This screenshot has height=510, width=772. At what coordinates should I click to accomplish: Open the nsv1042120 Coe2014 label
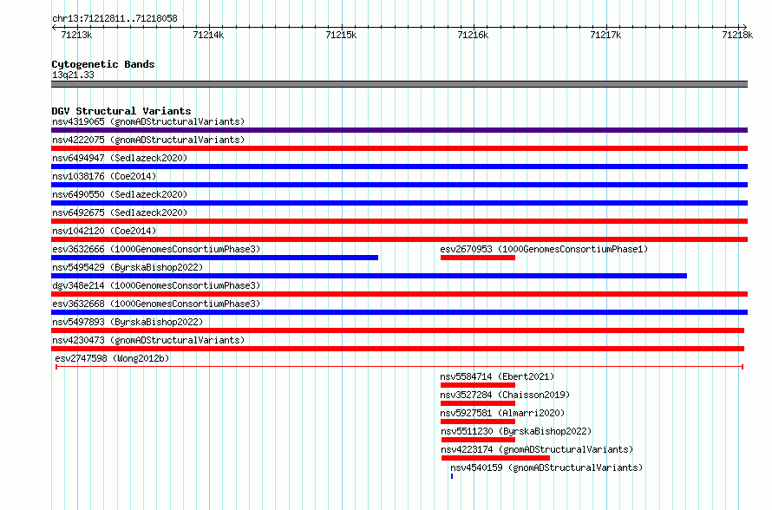pyautogui.click(x=104, y=231)
